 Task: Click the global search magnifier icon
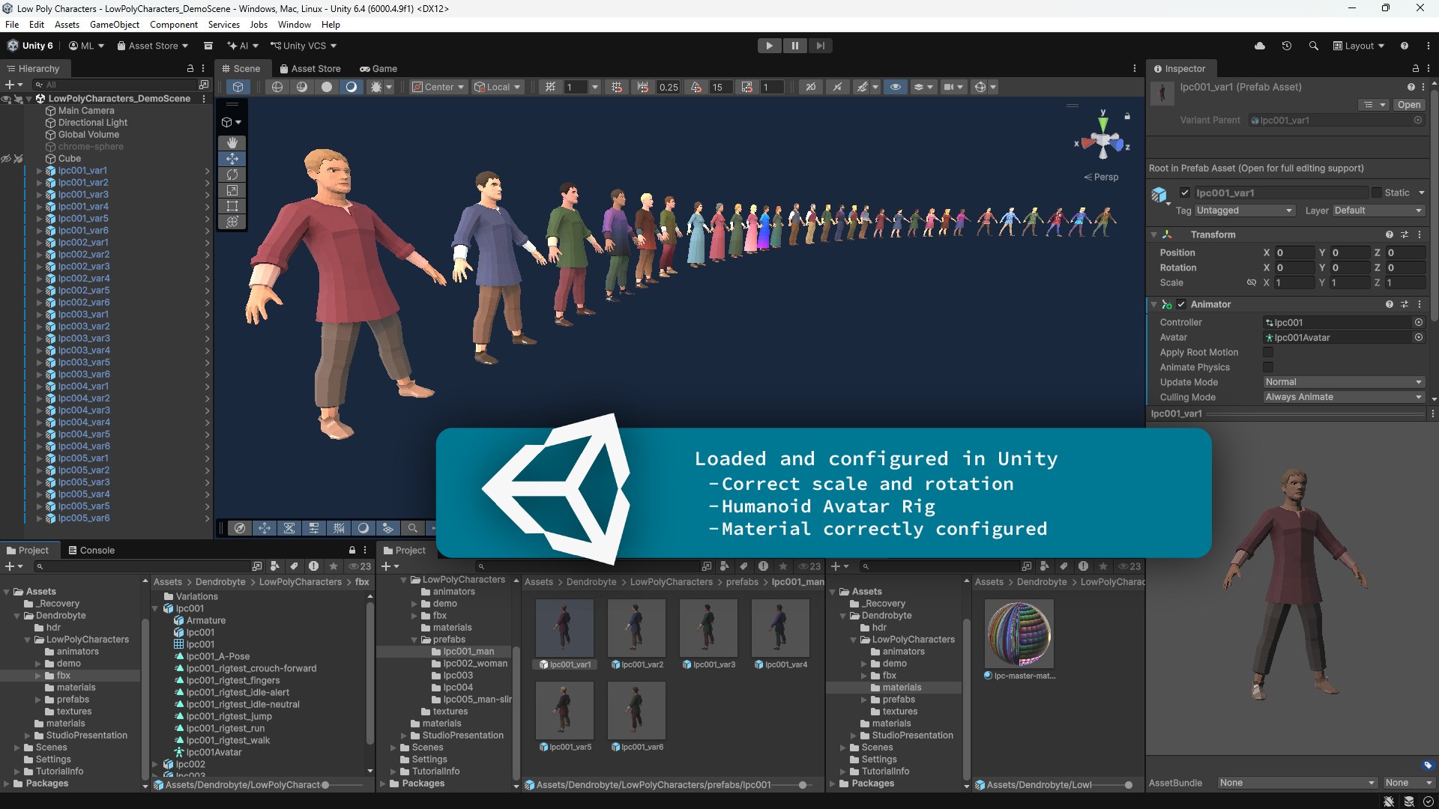pyautogui.click(x=1313, y=46)
